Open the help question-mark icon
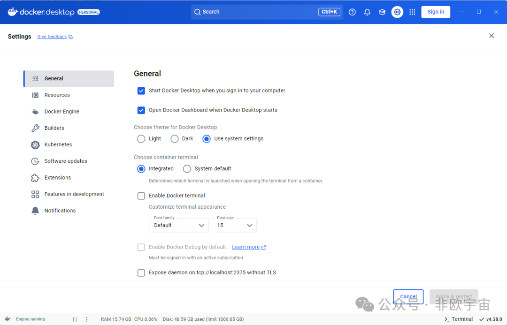507x325 pixels. pyautogui.click(x=352, y=12)
